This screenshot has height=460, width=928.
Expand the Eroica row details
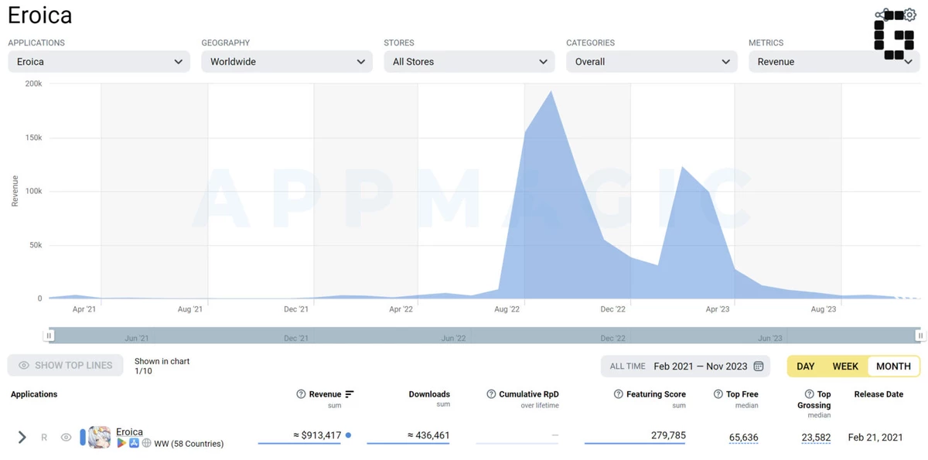pos(22,438)
